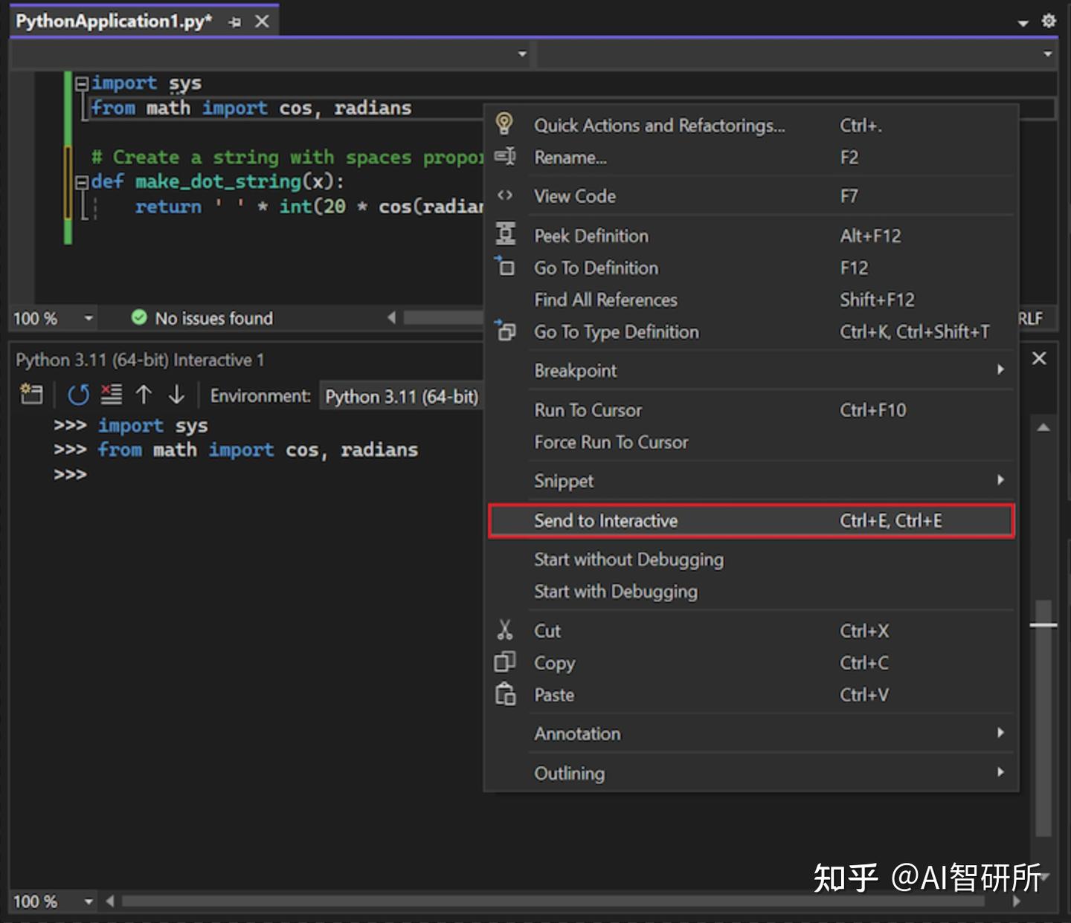The width and height of the screenshot is (1071, 923).
Task: Collapse the make_dot_string function region
Action: 83,181
